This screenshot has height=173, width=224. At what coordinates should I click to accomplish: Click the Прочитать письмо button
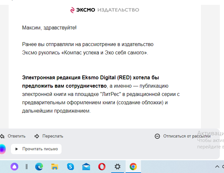pos(36,149)
